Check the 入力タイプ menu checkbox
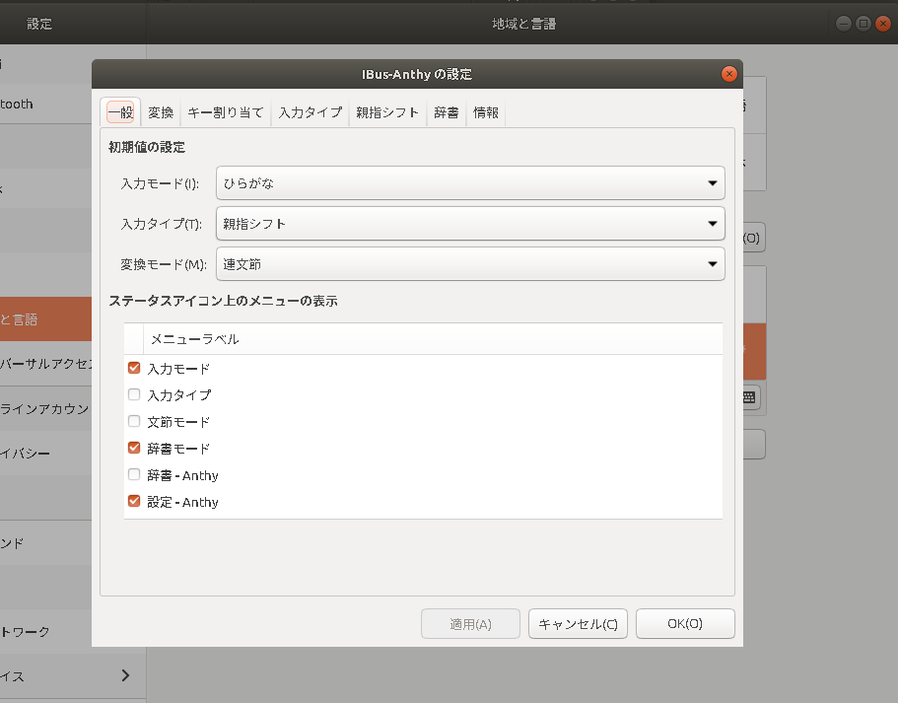 tap(134, 394)
